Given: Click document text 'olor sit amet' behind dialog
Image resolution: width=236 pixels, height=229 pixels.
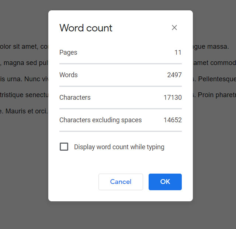Looking at the screenshot, I should (19, 47).
